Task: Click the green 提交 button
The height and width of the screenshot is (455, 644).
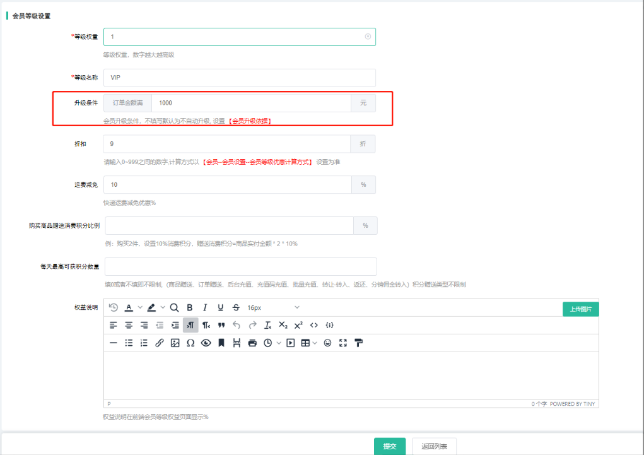Action: coord(389,446)
